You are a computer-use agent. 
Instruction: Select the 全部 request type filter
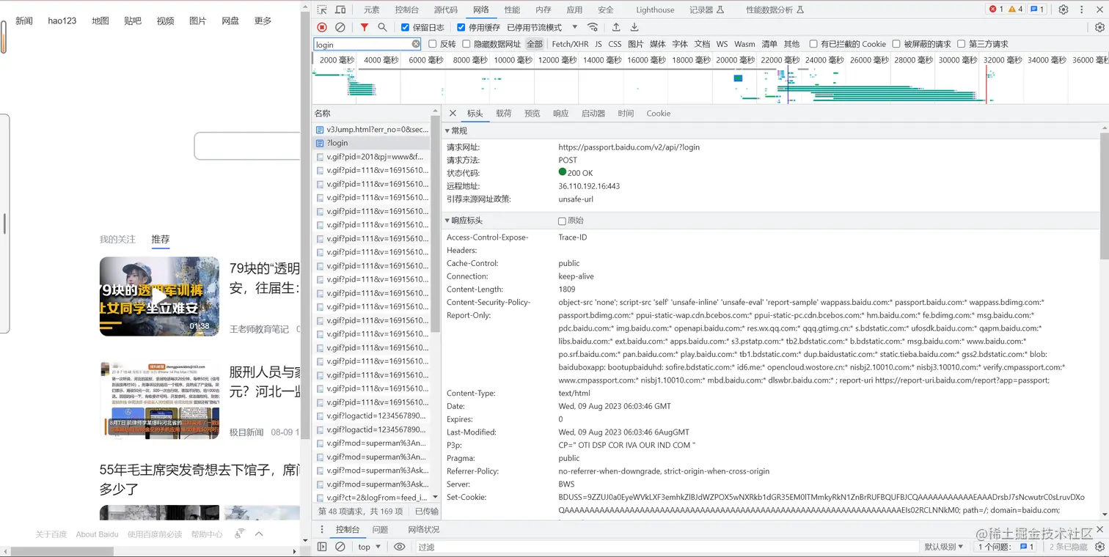coord(535,44)
